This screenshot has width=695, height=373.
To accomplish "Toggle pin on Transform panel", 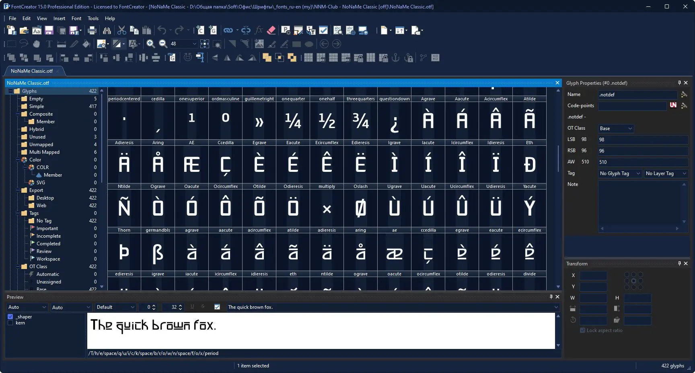I will point(679,263).
